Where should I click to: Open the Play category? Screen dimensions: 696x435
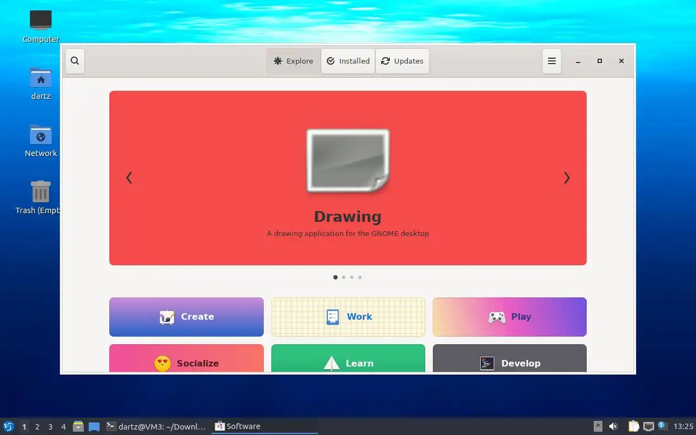click(x=509, y=317)
